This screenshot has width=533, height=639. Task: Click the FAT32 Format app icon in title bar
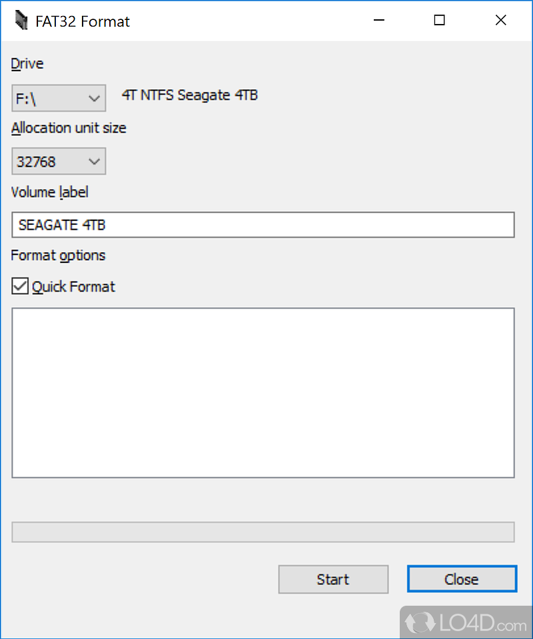tap(21, 20)
